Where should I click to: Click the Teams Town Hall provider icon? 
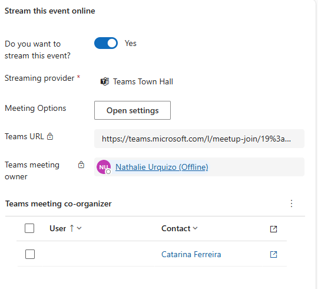point(105,81)
